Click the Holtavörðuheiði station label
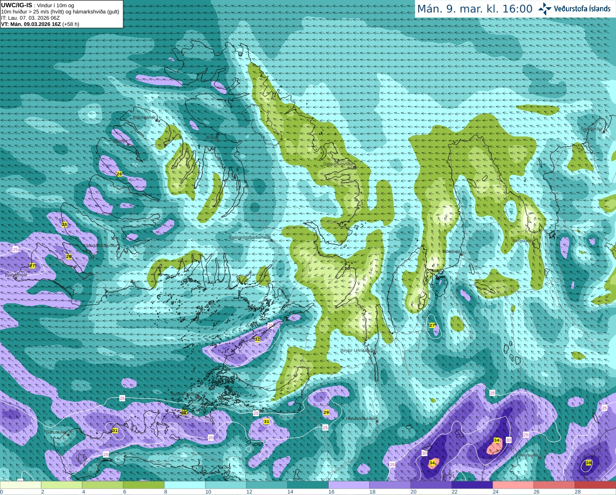Image resolution: width=616 pixels, height=495 pixels. (361, 419)
